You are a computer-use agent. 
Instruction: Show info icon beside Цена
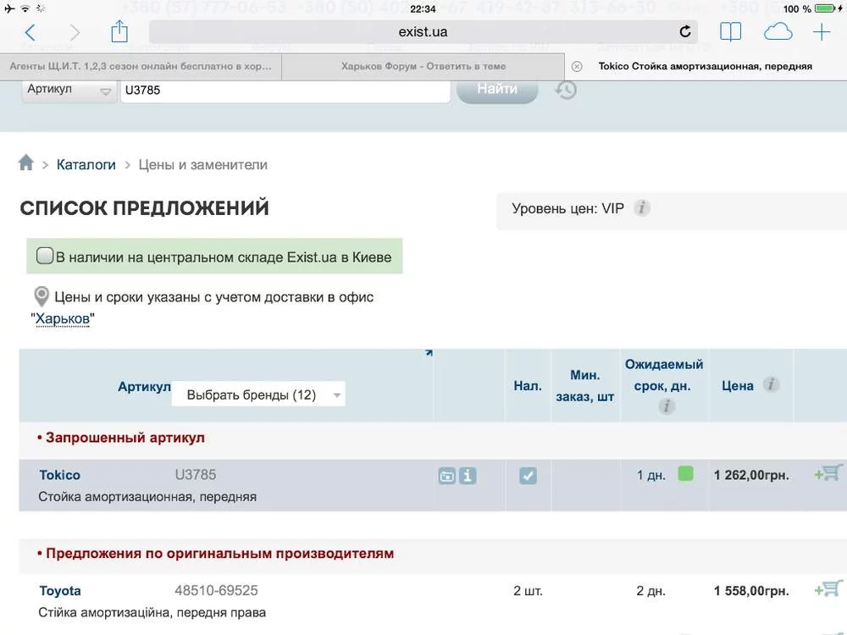pyautogui.click(x=771, y=385)
